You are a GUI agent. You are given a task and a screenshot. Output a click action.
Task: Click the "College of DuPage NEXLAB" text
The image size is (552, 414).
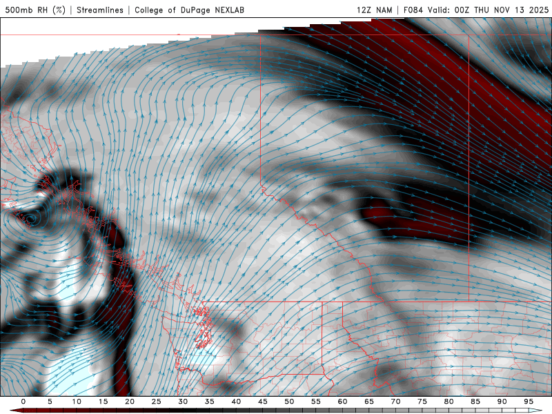(189, 10)
